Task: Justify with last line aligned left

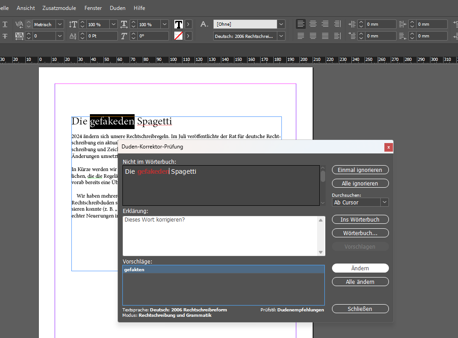Action: pos(301,36)
